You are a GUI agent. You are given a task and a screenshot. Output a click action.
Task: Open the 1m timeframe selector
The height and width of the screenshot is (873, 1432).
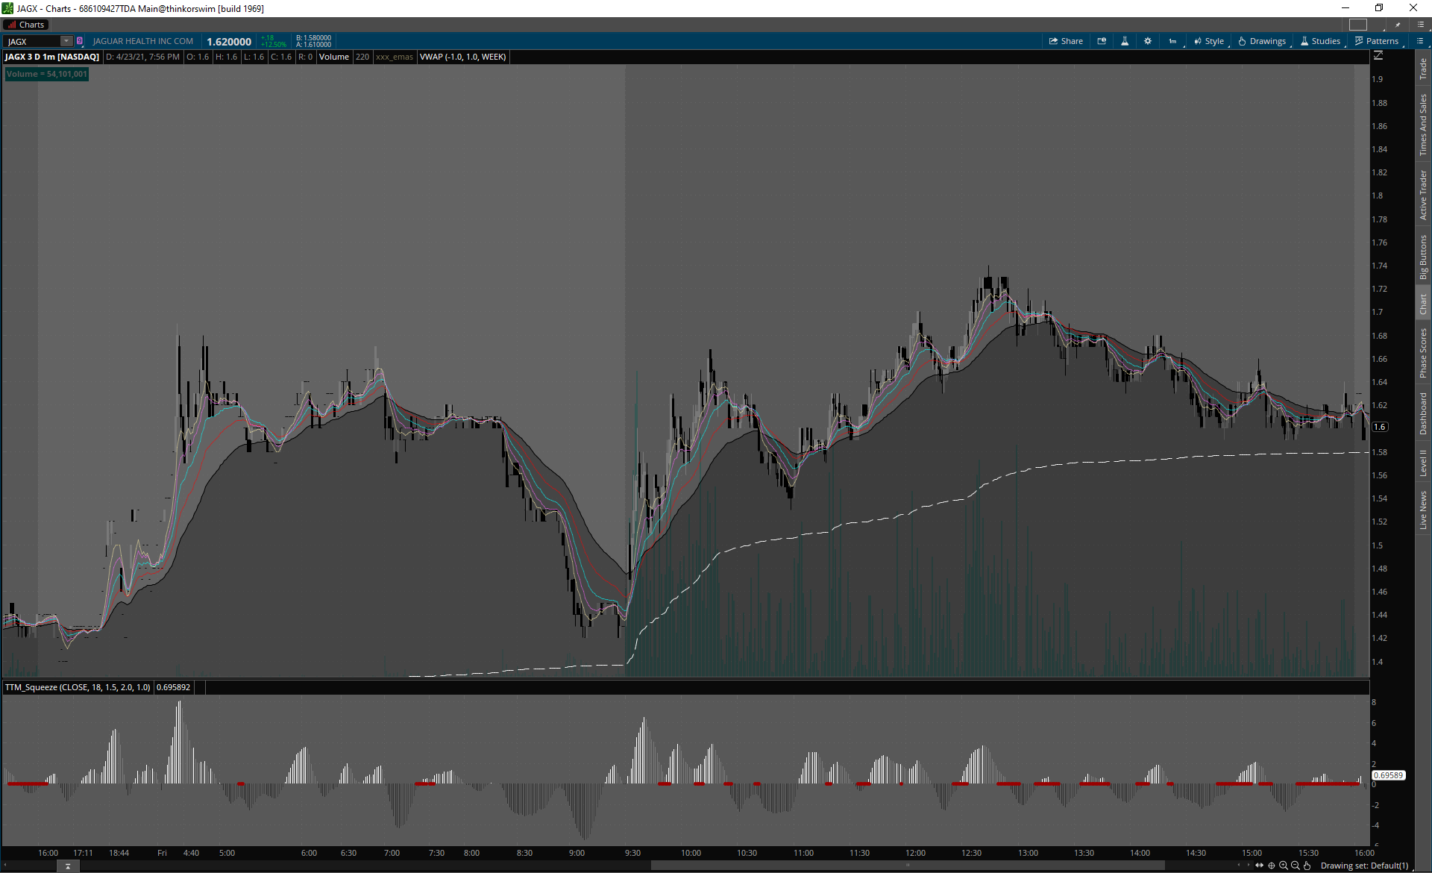1172,41
